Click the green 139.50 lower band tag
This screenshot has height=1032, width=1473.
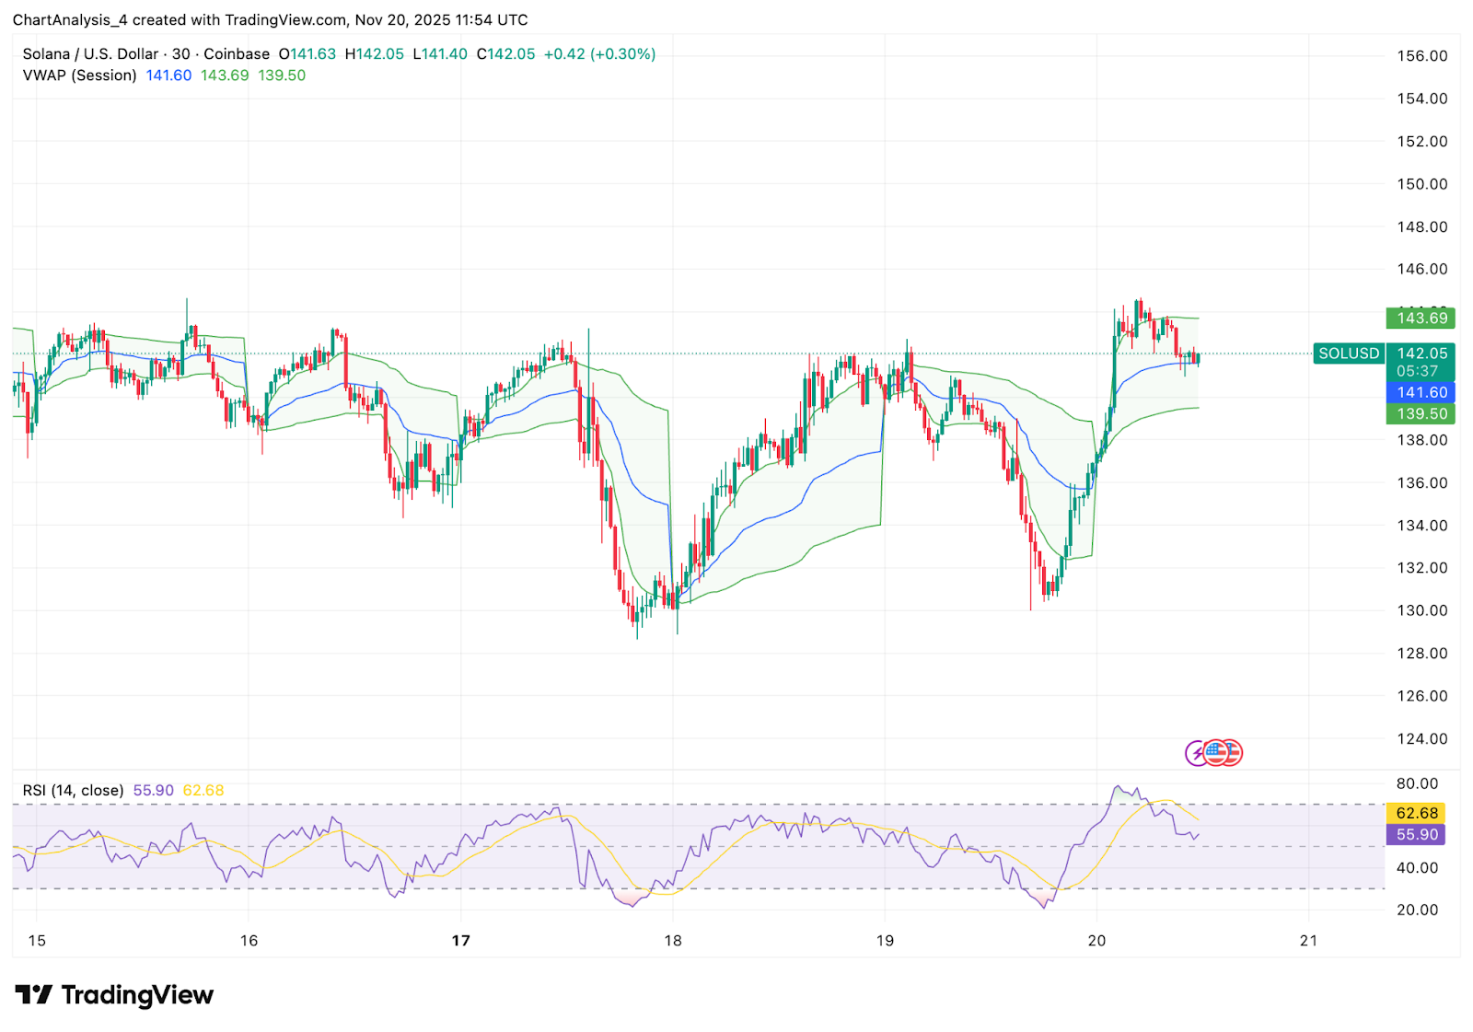click(x=1421, y=413)
